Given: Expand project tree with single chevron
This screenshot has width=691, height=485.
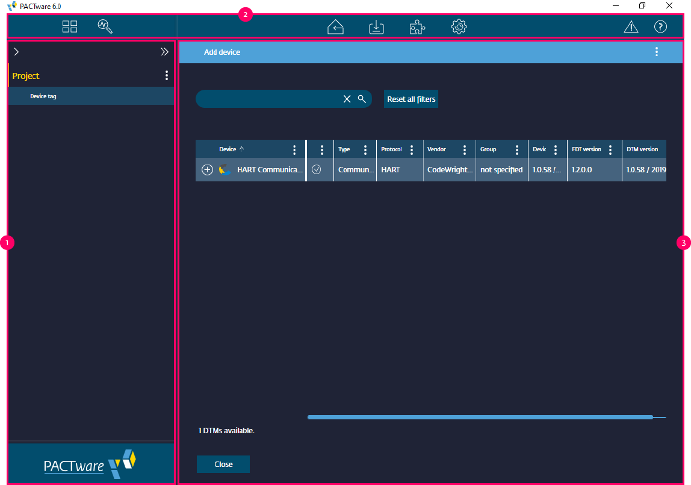Looking at the screenshot, I should [16, 52].
